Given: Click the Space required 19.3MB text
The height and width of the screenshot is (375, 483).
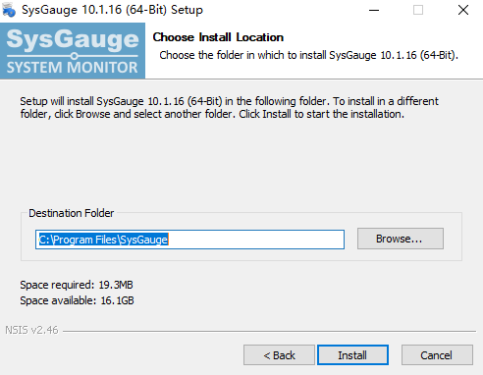Looking at the screenshot, I should pos(77,285).
